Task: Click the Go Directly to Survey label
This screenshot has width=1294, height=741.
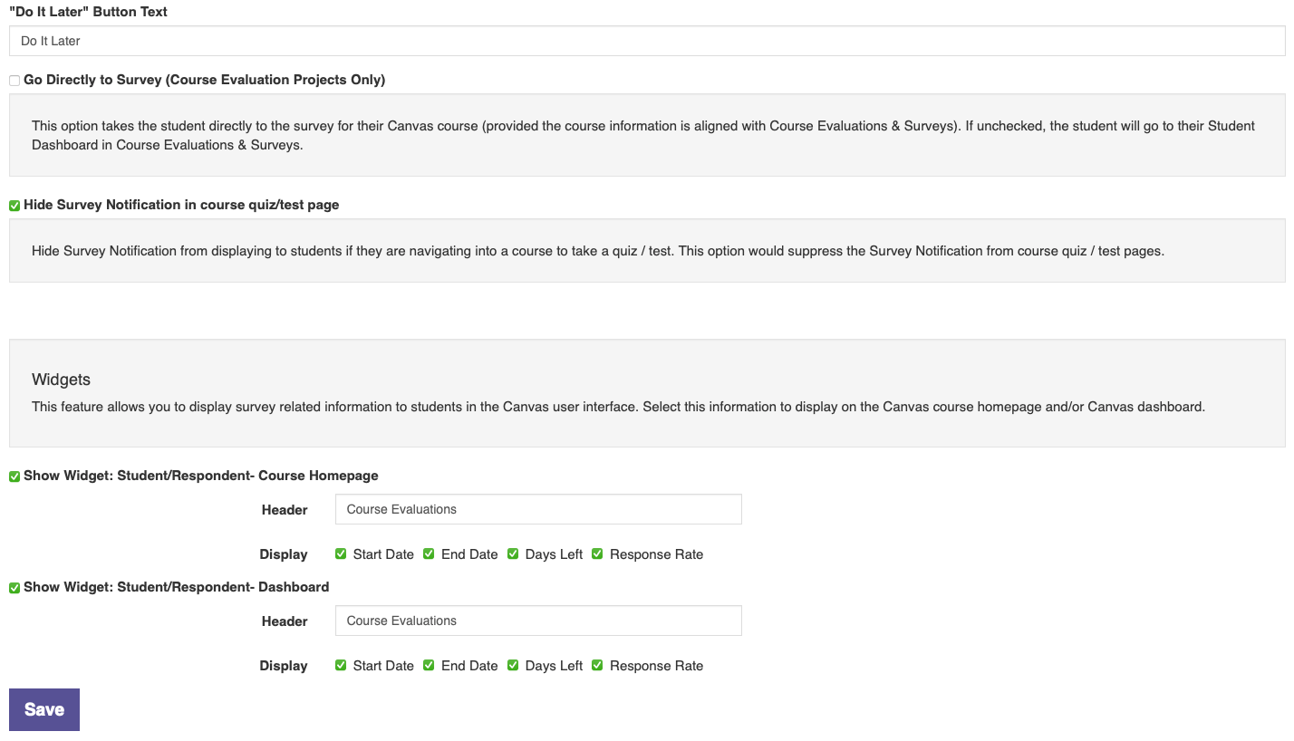Action: [x=204, y=80]
